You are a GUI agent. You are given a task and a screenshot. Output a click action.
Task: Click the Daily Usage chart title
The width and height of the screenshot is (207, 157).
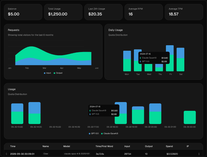coord(115,30)
